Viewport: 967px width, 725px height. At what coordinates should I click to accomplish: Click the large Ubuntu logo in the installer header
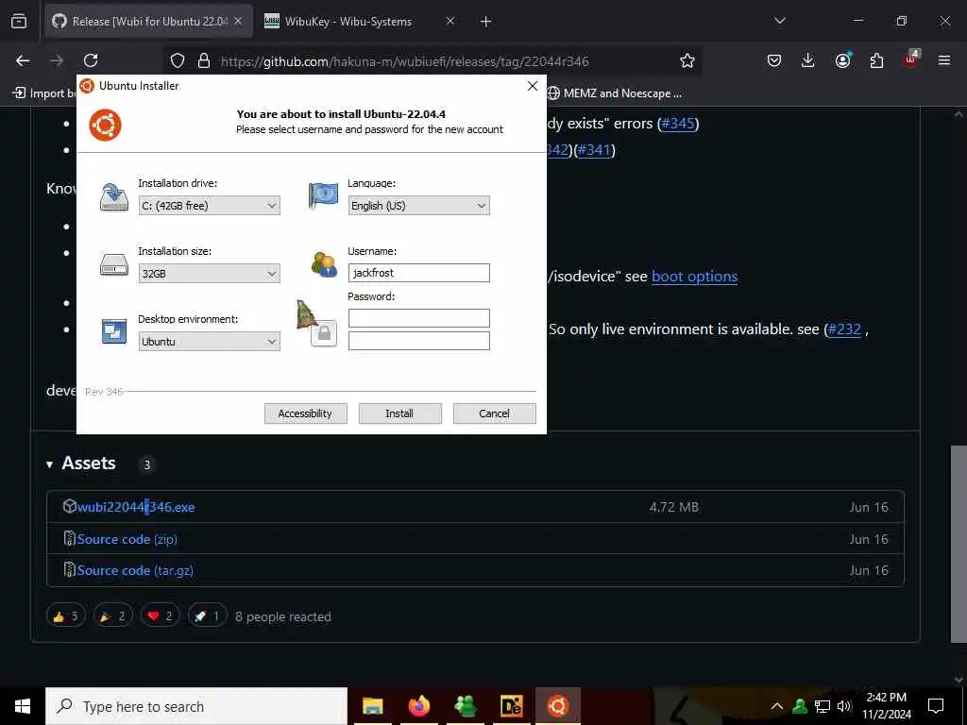105,126
